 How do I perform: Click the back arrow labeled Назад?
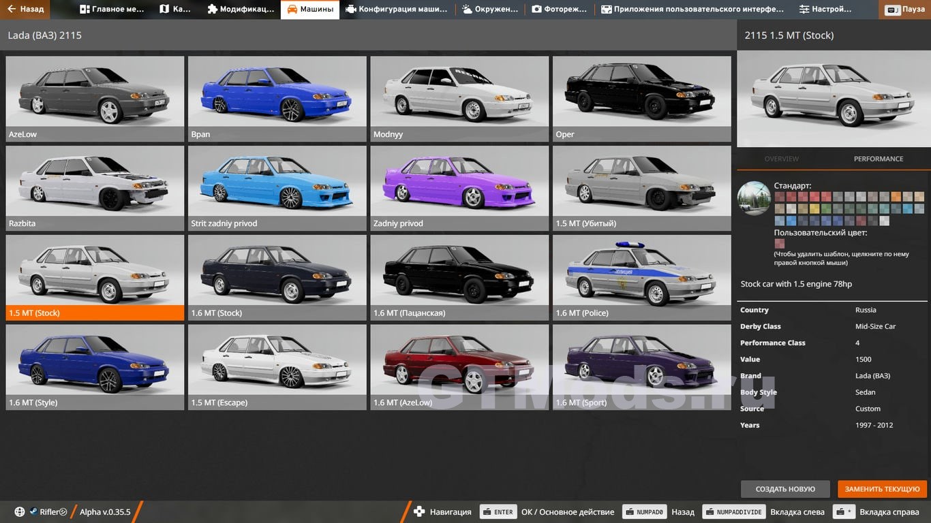point(12,10)
